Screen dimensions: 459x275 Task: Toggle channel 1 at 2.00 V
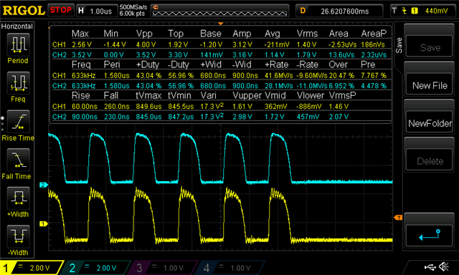(31, 268)
